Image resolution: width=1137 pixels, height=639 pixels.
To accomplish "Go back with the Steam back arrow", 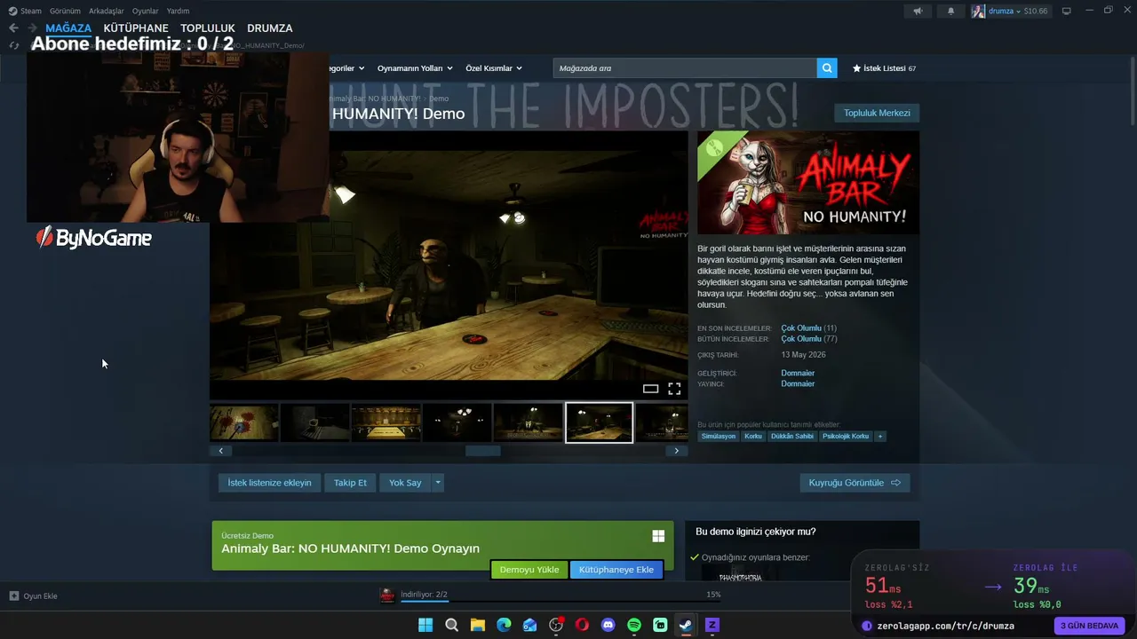I will (13, 28).
